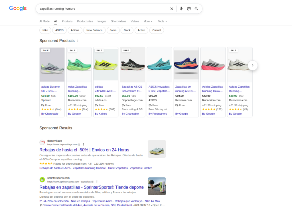Open three-dot menu beside deporvillage URL
Viewport: 292px width, 209px height.
pos(84,144)
